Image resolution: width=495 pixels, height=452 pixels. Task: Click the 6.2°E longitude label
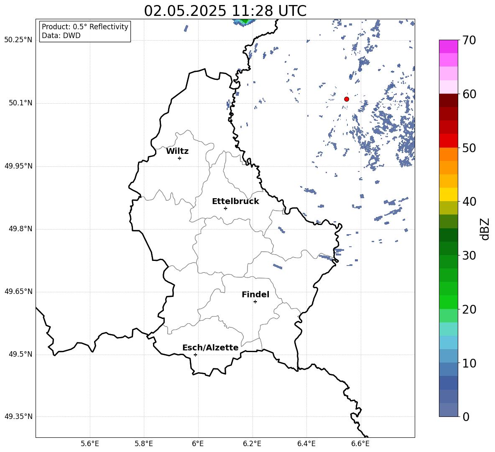point(252,444)
